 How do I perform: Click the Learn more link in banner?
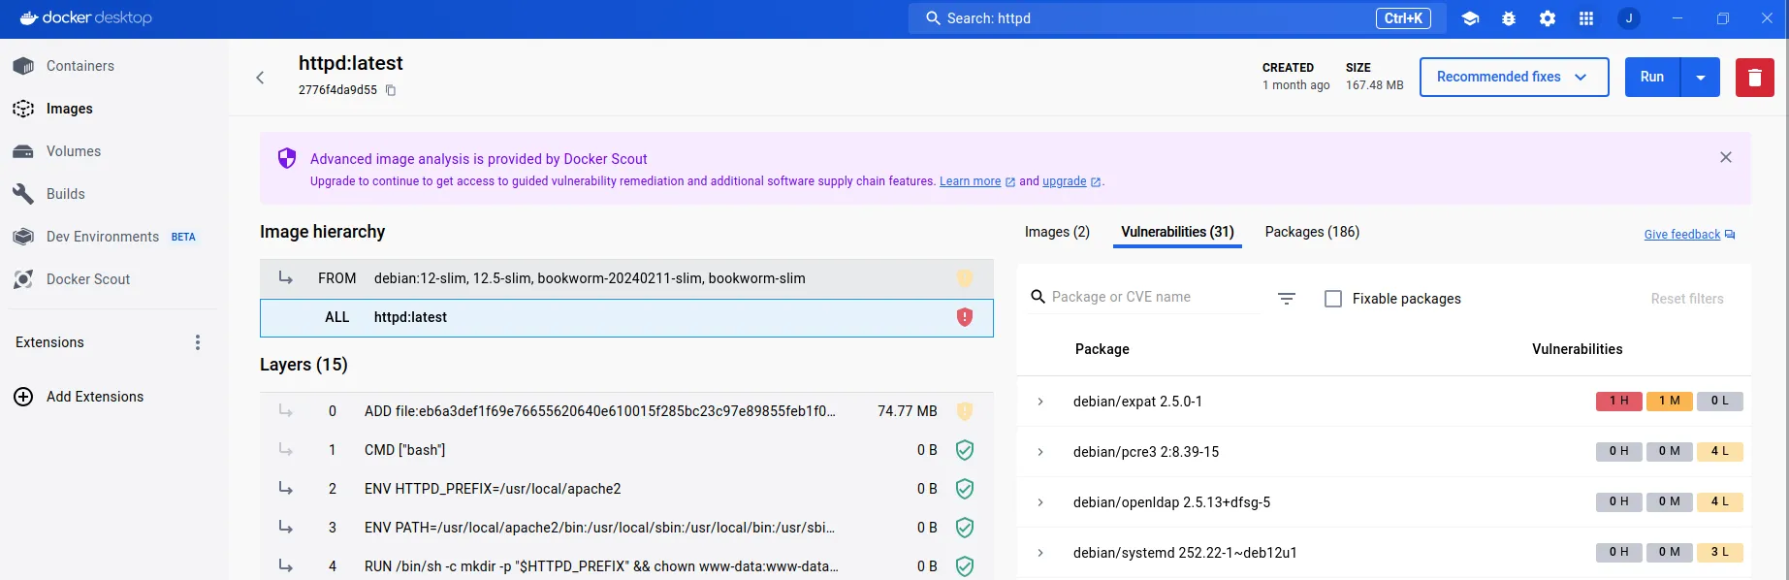(x=970, y=181)
